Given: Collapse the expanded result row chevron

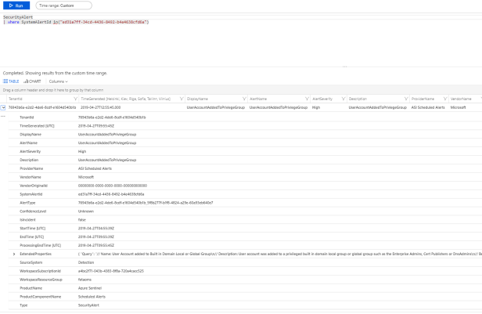Looking at the screenshot, I should click(x=3, y=107).
